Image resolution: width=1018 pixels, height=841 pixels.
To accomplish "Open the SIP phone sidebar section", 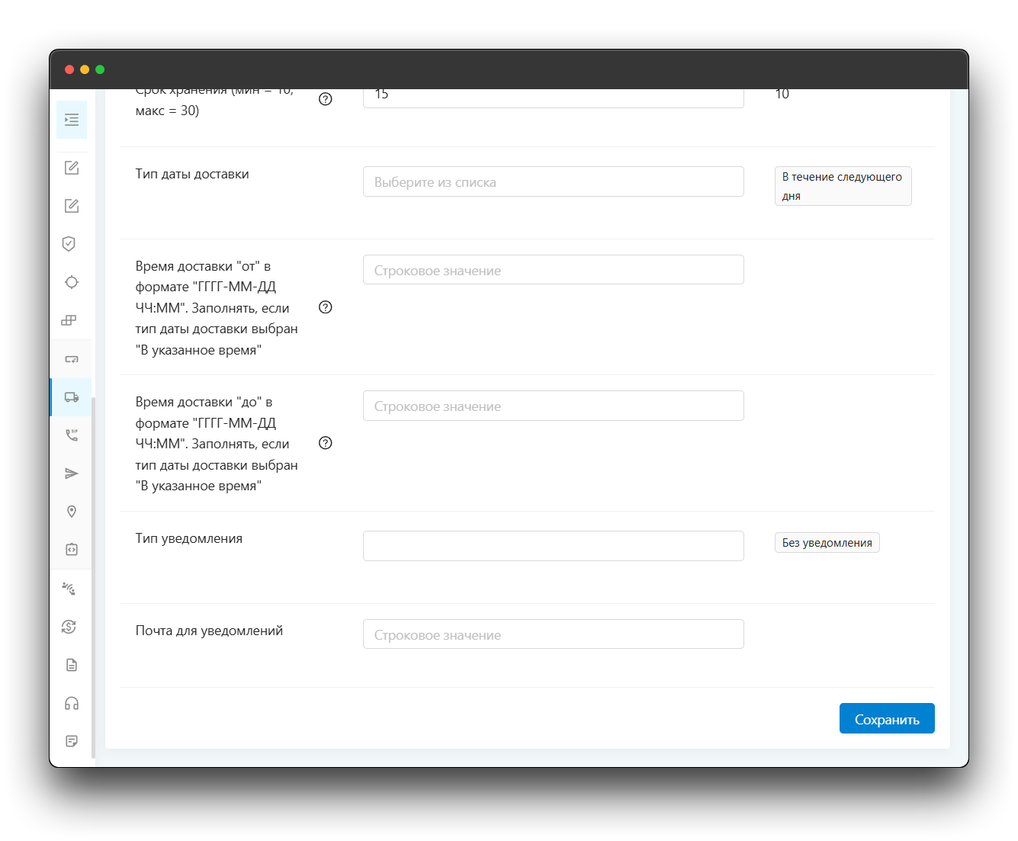I will [72, 435].
